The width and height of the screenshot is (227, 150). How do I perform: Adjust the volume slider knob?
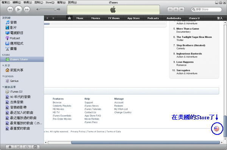(x=55, y=9)
